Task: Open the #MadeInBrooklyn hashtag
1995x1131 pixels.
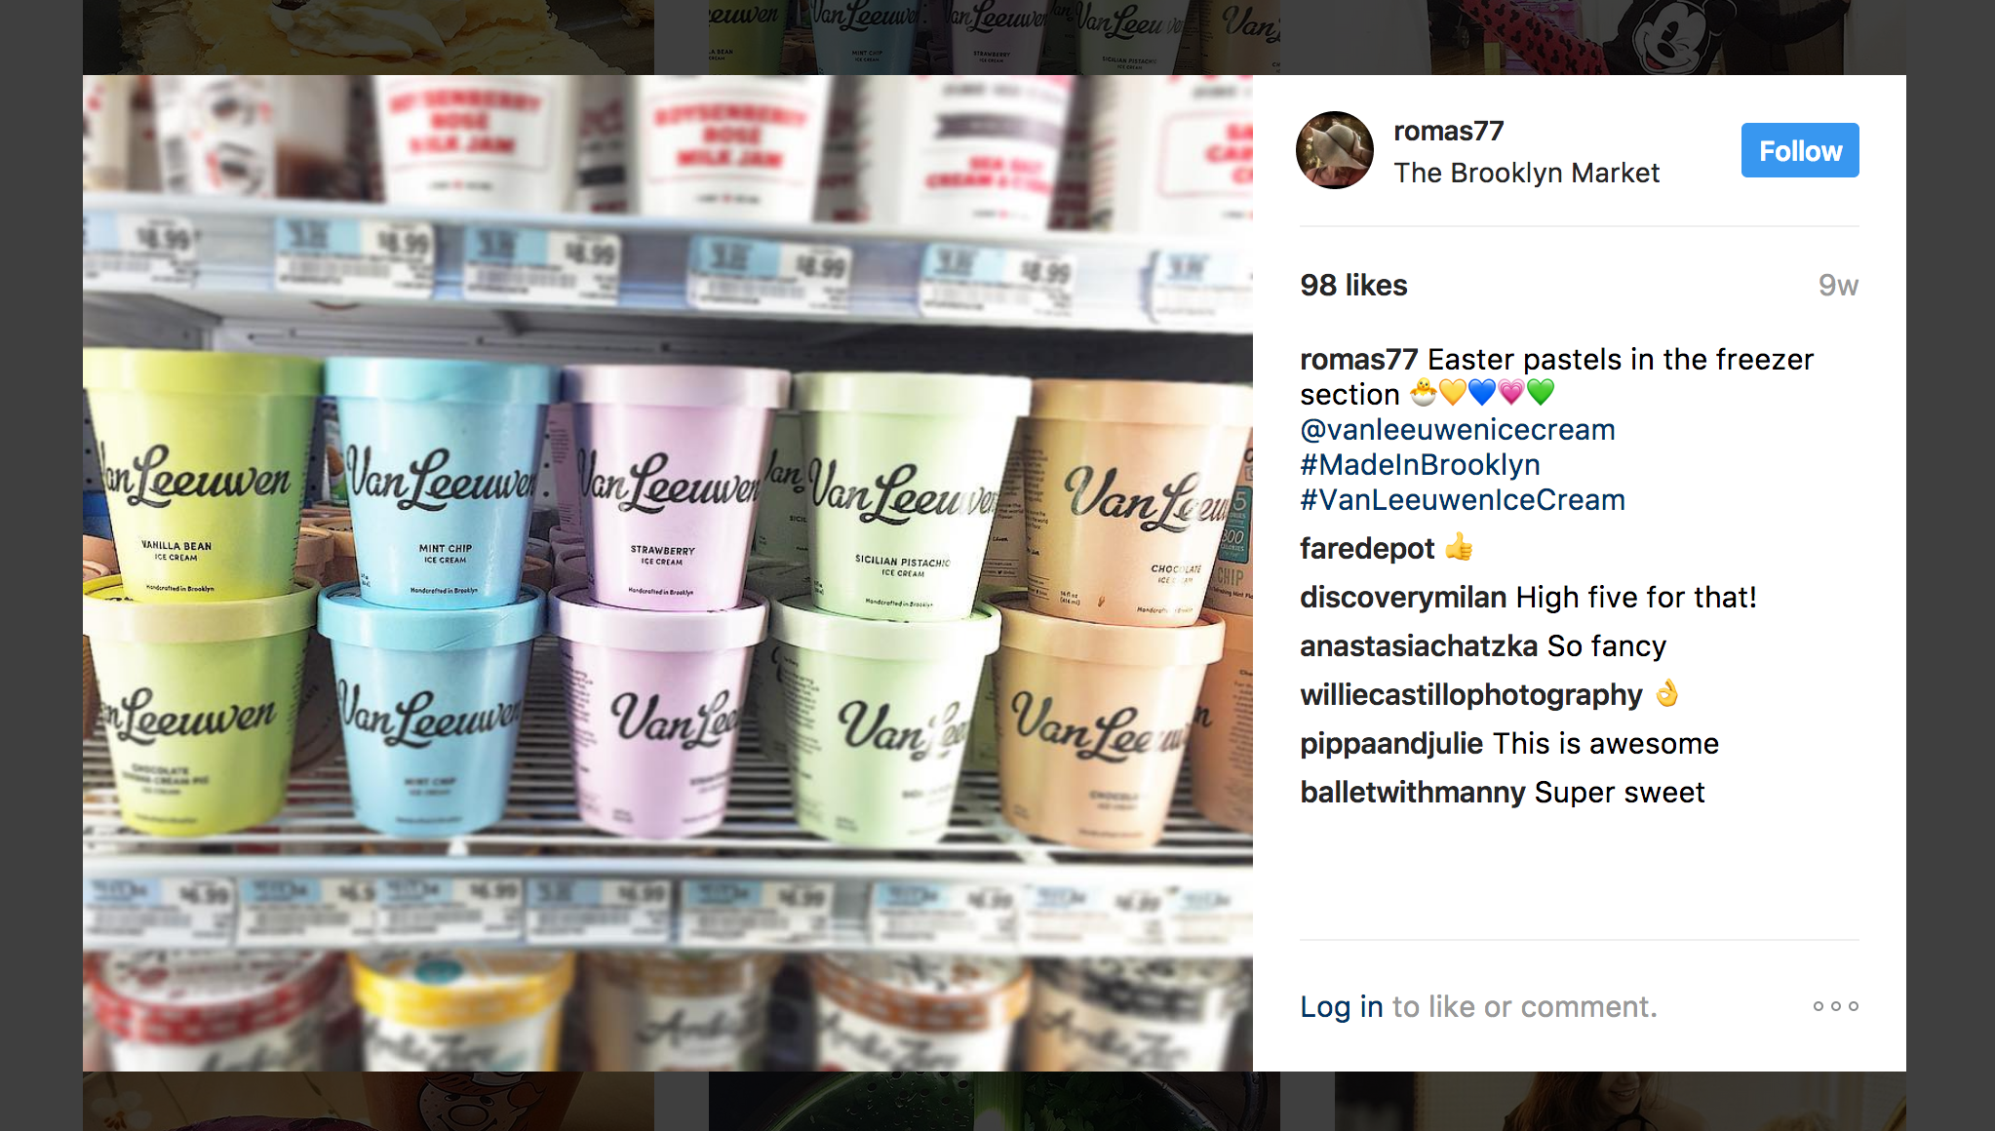Action: point(1420,464)
